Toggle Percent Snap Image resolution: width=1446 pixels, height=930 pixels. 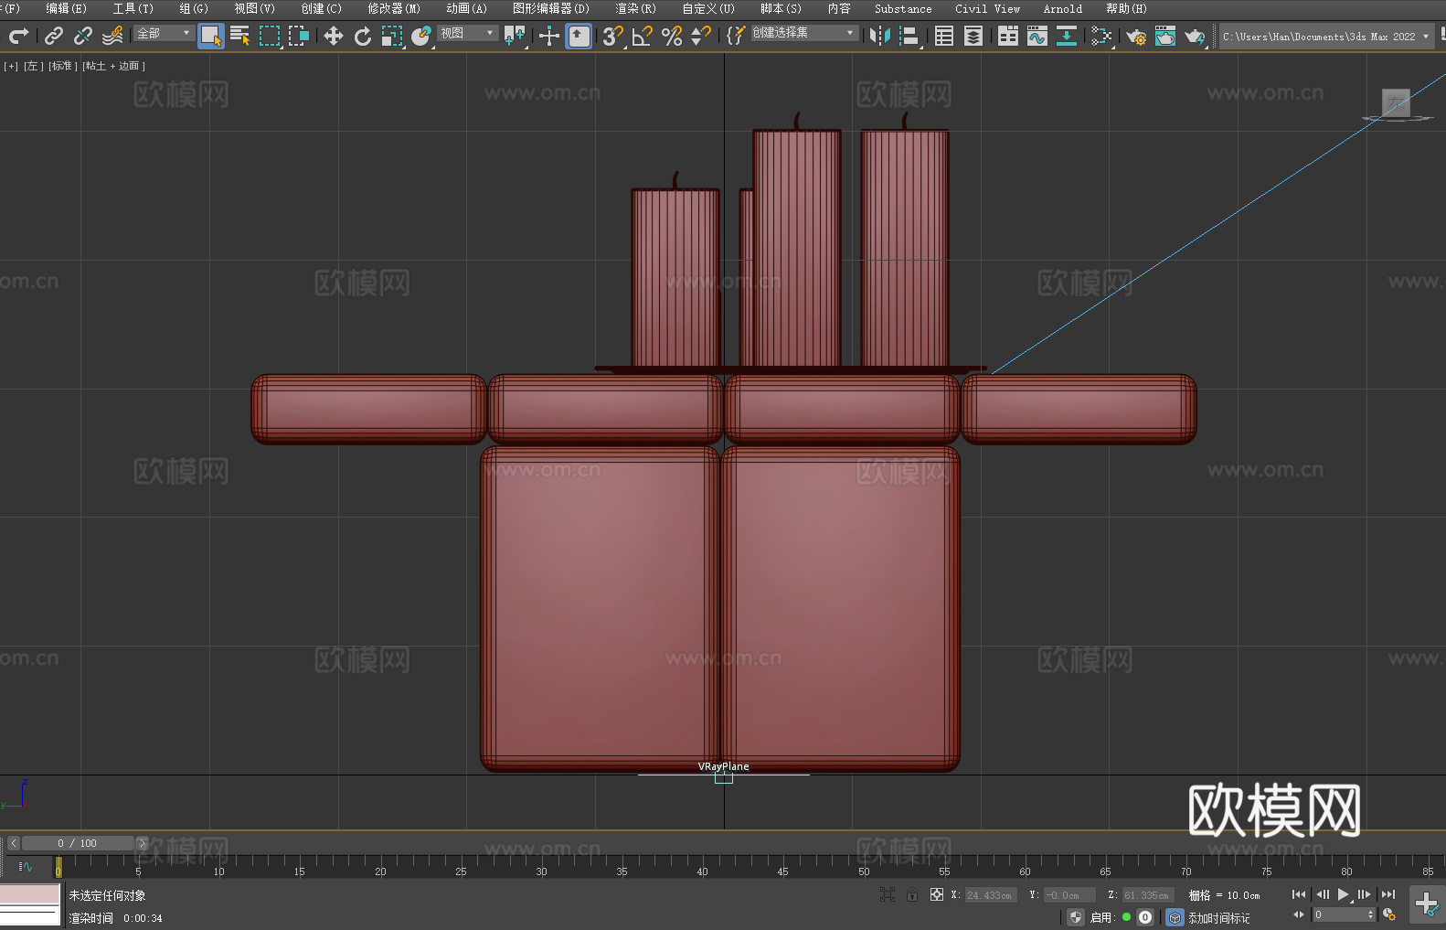[672, 36]
